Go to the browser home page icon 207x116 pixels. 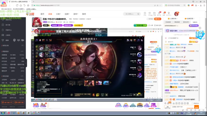(x=21, y=5)
